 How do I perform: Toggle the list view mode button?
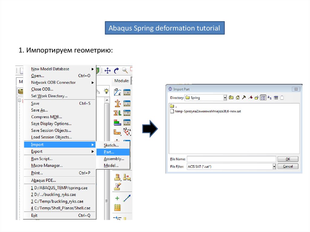[x=263, y=98]
